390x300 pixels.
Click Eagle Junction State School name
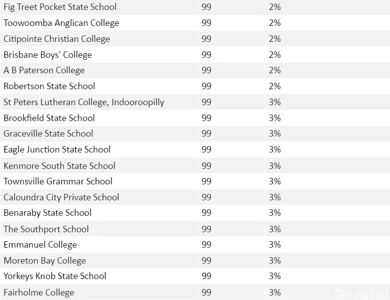click(57, 150)
